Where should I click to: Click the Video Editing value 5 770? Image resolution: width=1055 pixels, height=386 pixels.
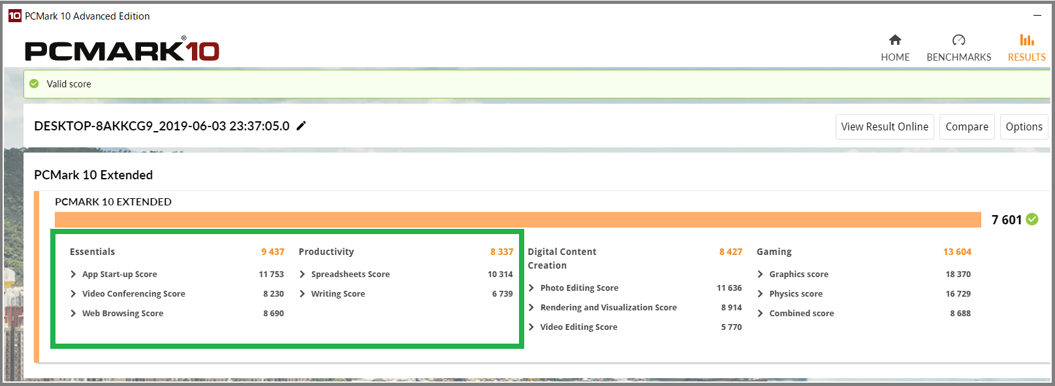tap(732, 327)
